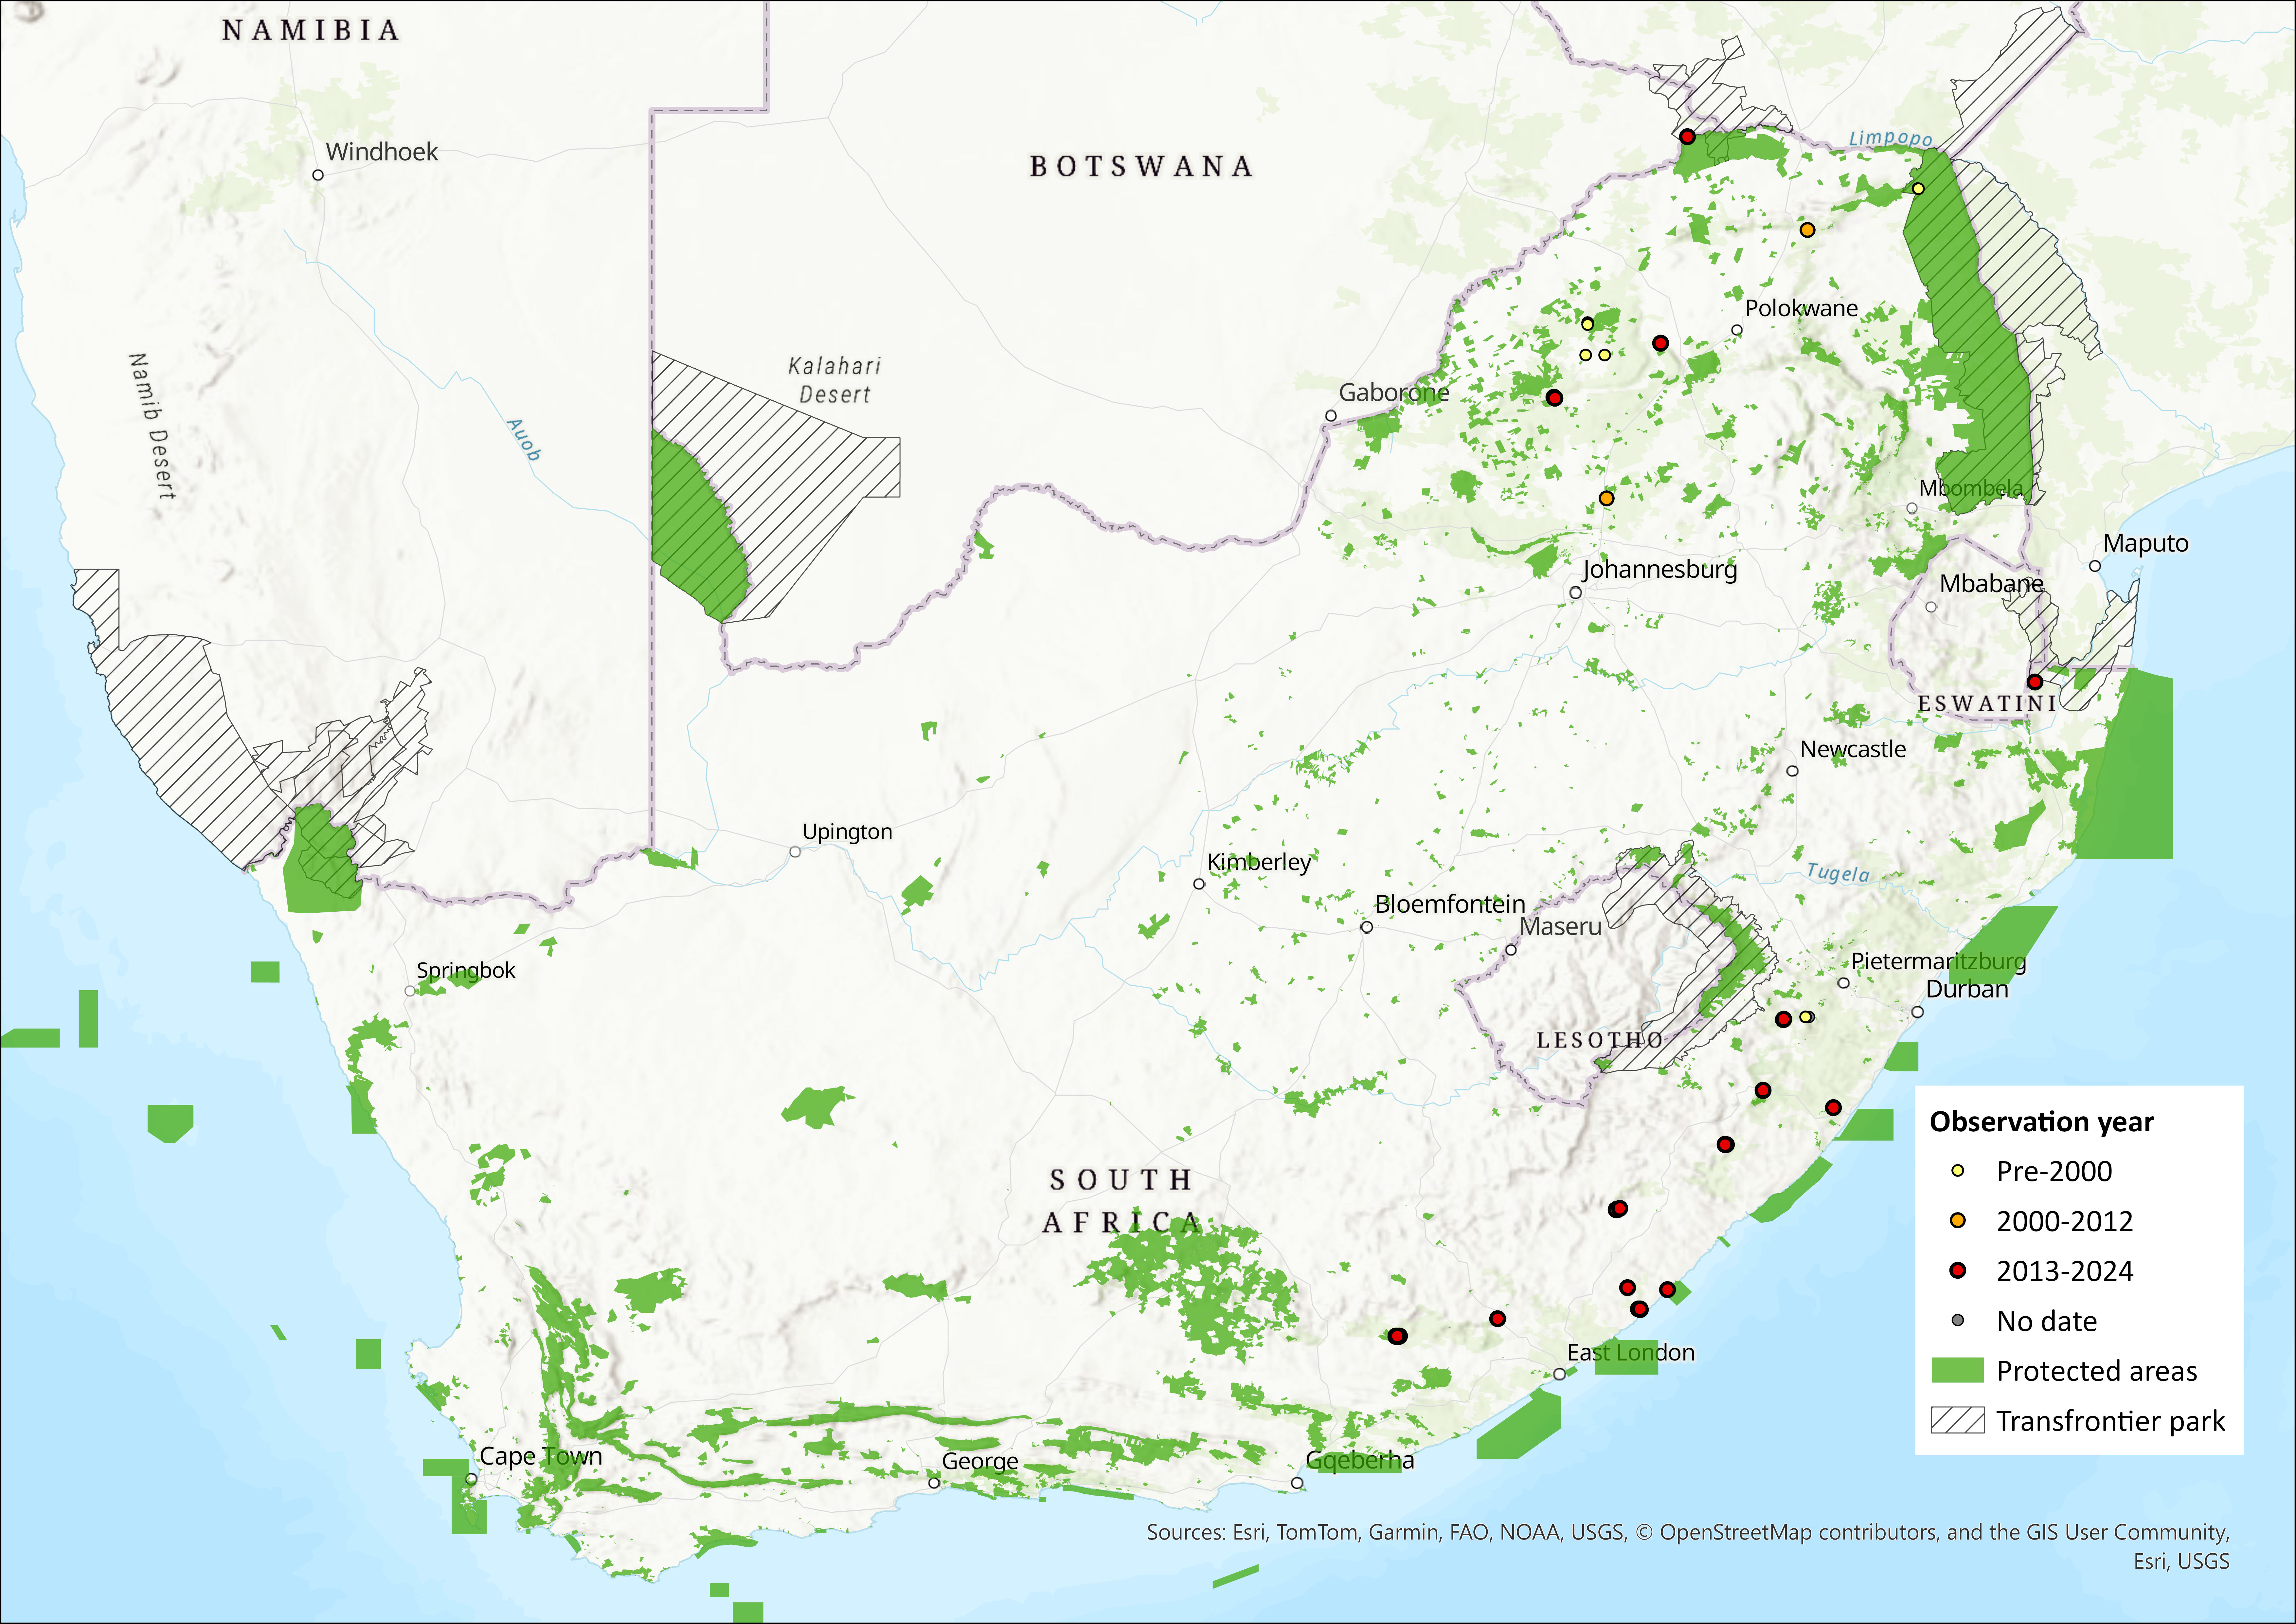This screenshot has height=1624, width=2296.
Task: Click the BOTSWANA country label
Action: coord(1141,166)
